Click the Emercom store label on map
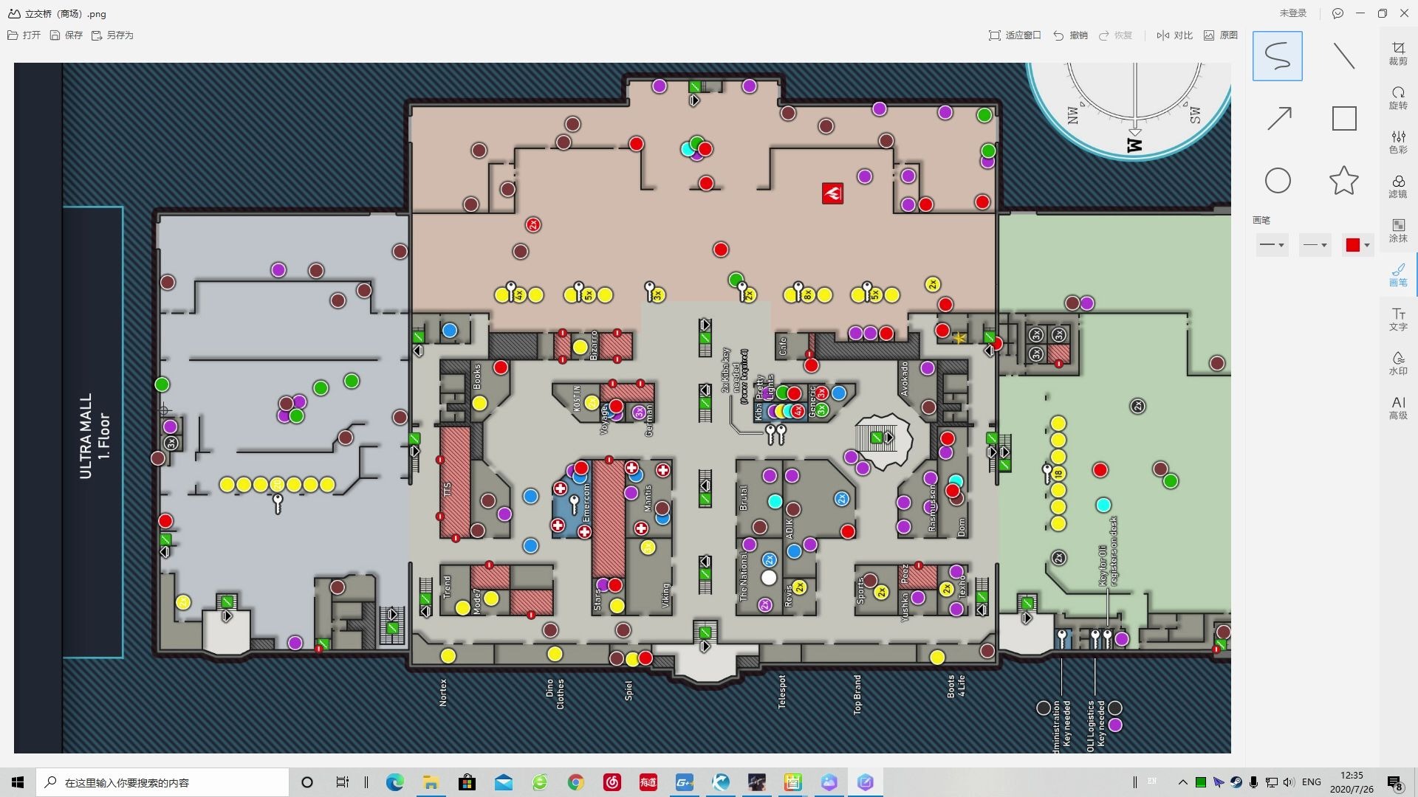This screenshot has height=797, width=1418. (x=586, y=502)
